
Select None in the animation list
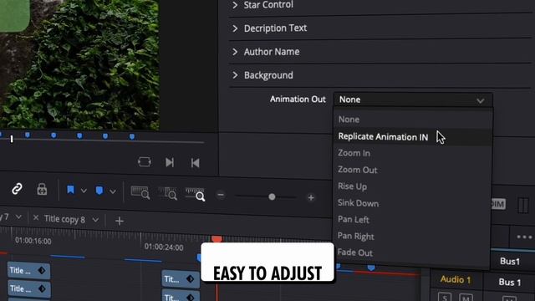pos(349,120)
